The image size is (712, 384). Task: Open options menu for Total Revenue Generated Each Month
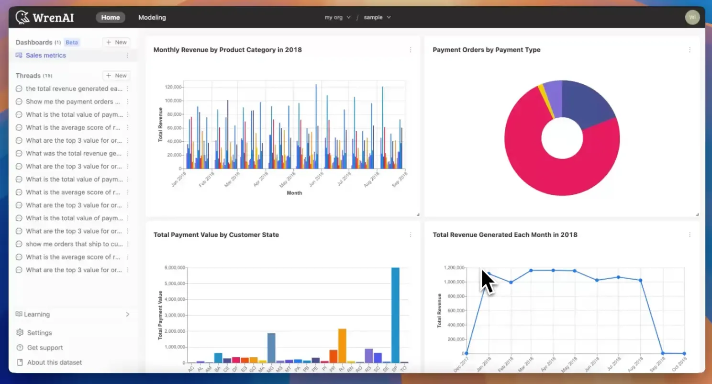(x=690, y=235)
